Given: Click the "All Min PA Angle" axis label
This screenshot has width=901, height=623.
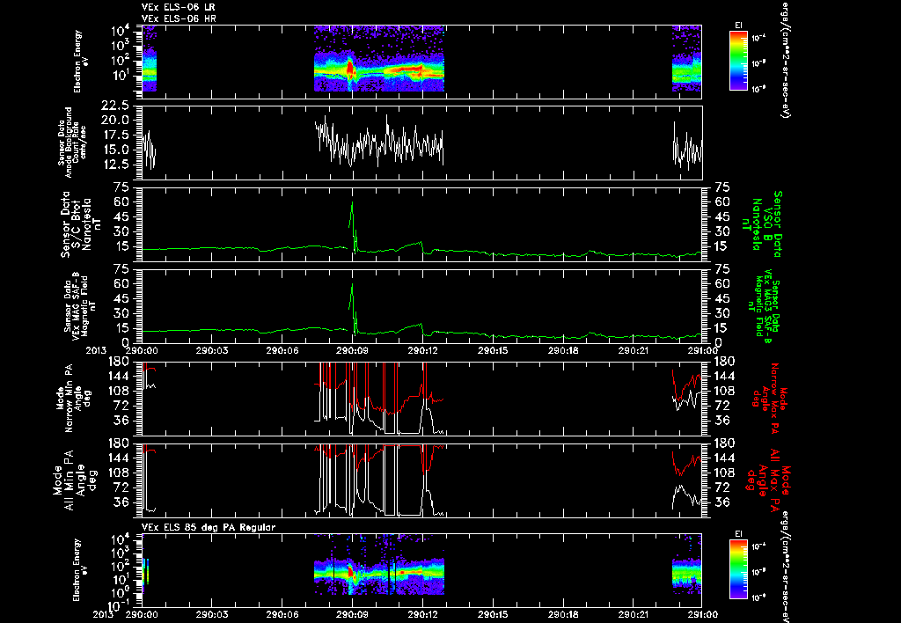Looking at the screenshot, I should (x=76, y=480).
